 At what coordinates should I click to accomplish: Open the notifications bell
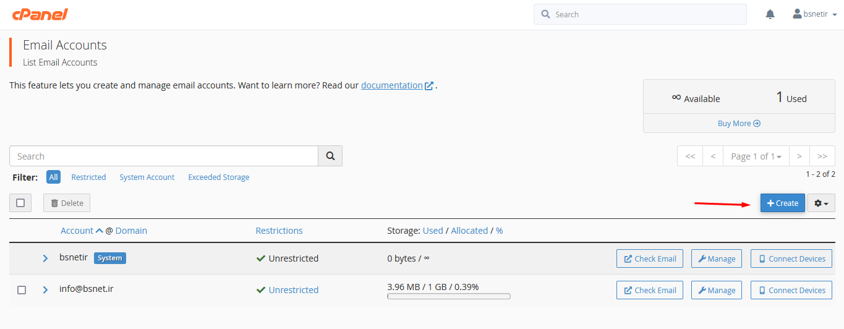coord(770,14)
